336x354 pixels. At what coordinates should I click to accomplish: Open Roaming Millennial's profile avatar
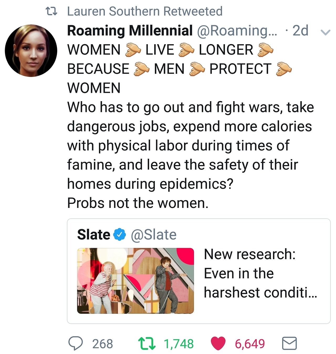point(31,51)
